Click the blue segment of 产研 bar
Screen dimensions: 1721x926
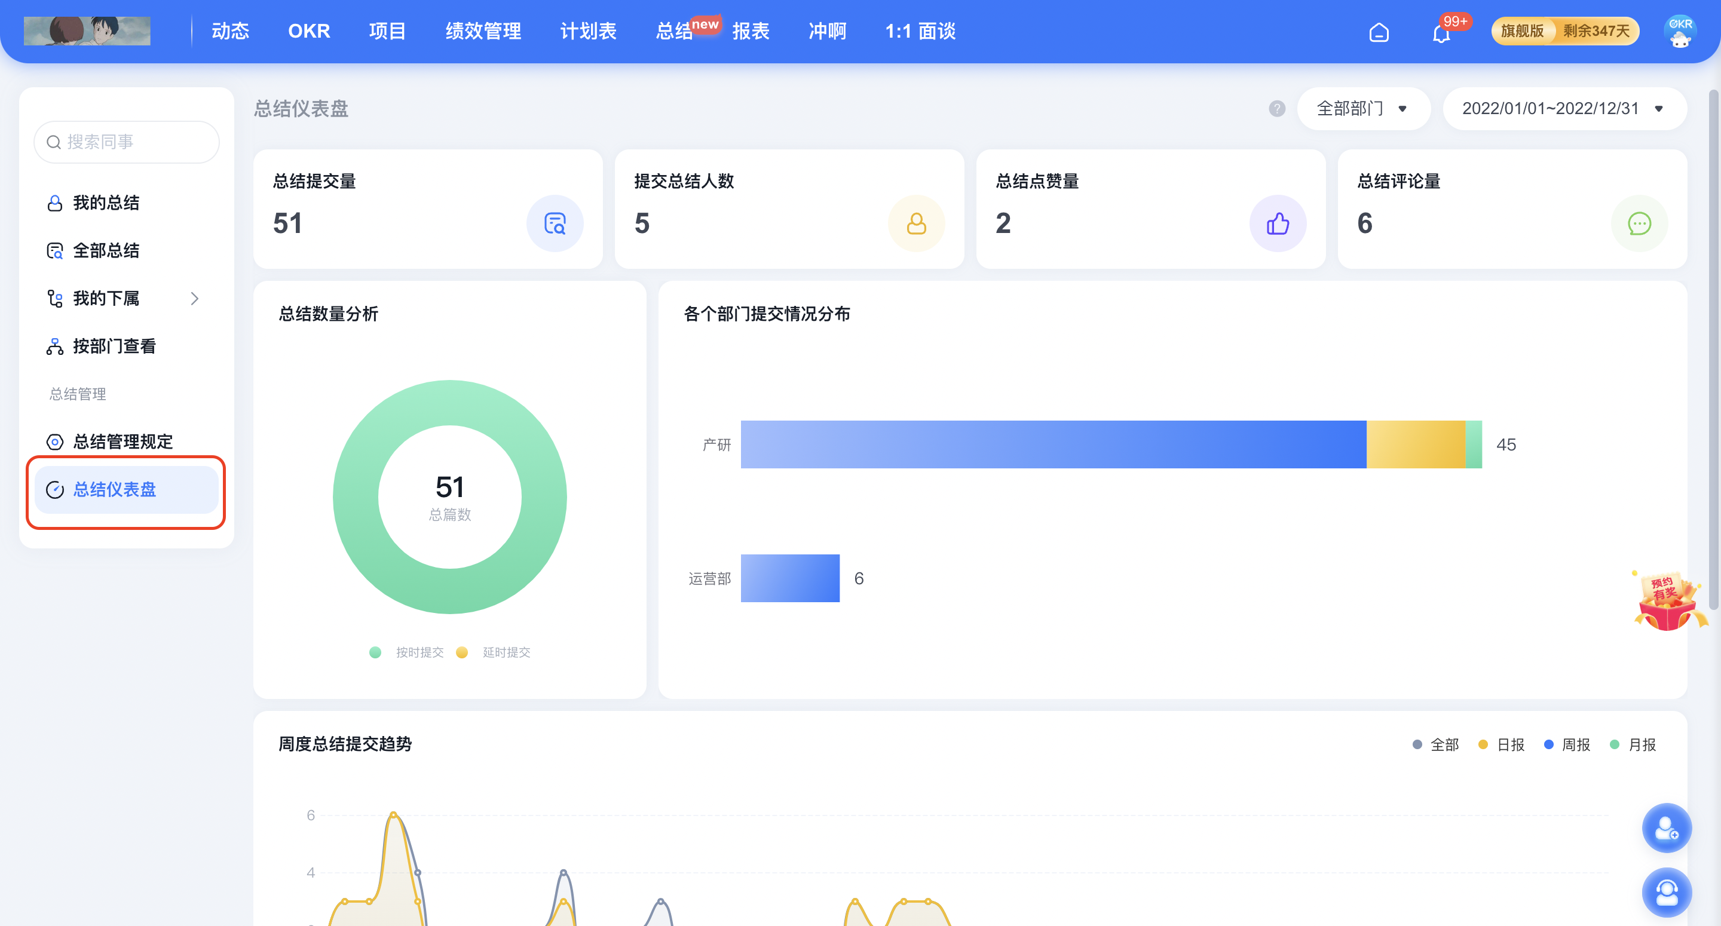1053,444
